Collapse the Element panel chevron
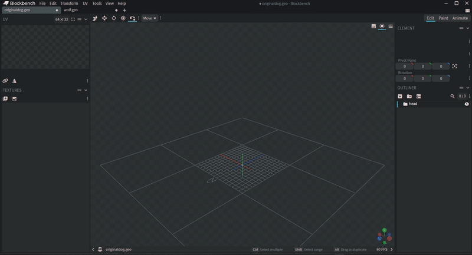Image resolution: width=472 pixels, height=255 pixels. tap(468, 28)
